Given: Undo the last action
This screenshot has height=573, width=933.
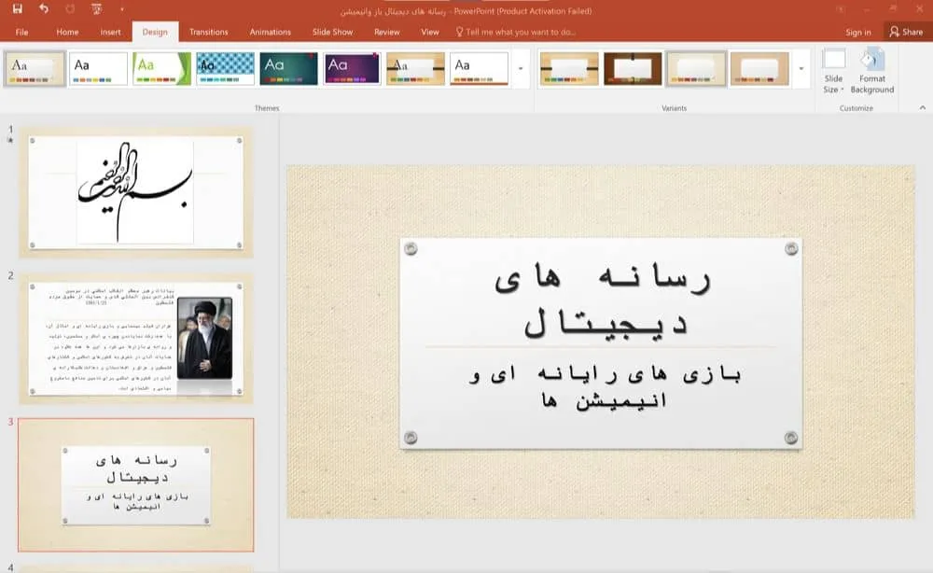Looking at the screenshot, I should click(x=44, y=8).
